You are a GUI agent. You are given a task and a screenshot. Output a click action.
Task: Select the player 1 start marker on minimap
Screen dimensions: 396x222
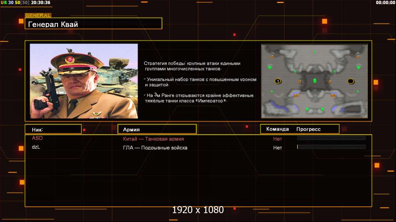(x=278, y=81)
